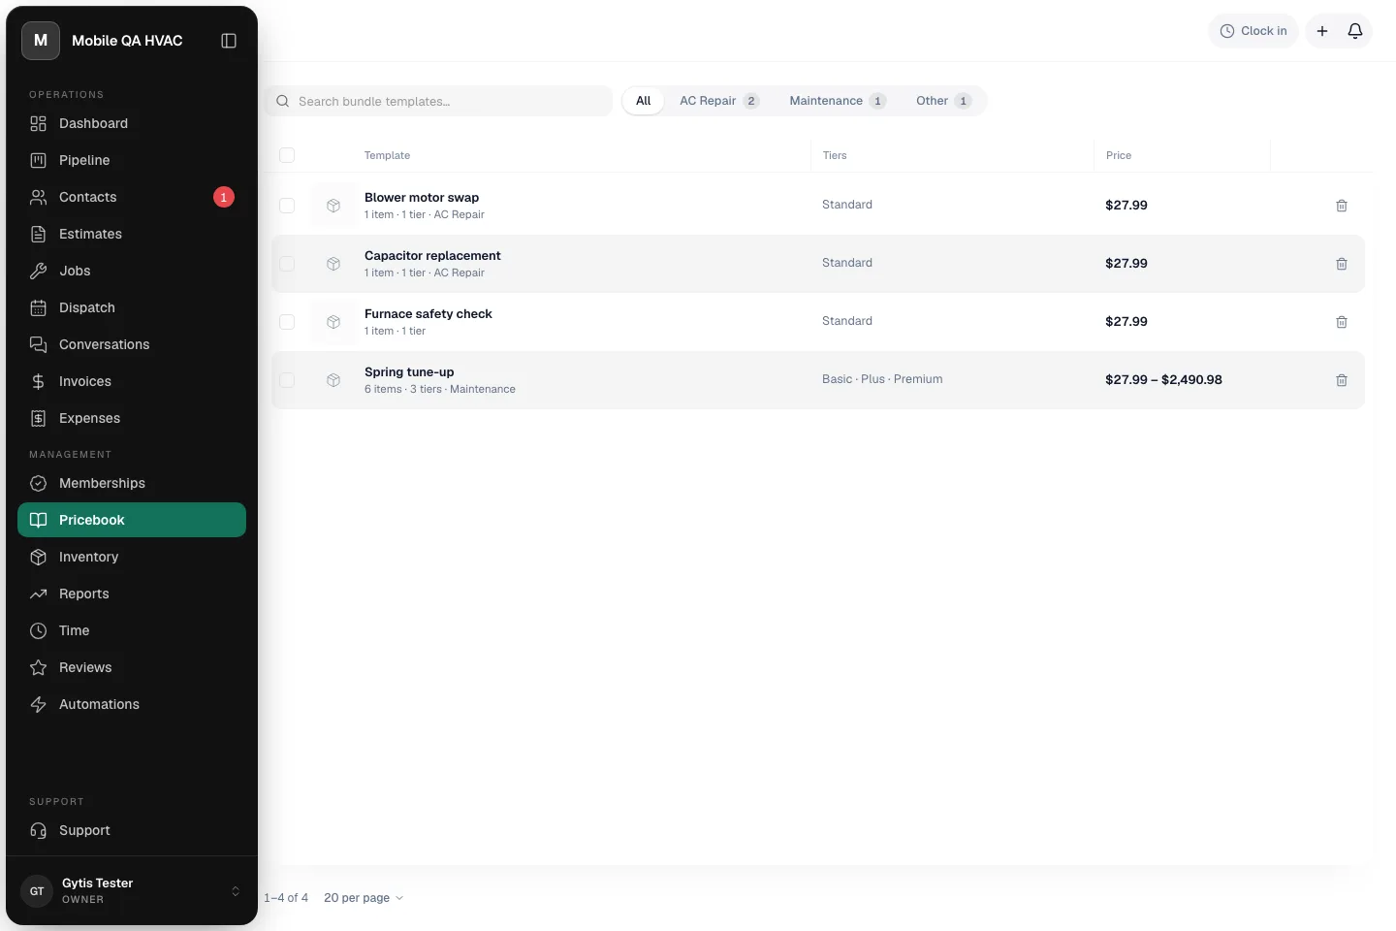Image resolution: width=1396 pixels, height=931 pixels.
Task: Filter templates by AC Repair tab
Action: click(x=718, y=101)
